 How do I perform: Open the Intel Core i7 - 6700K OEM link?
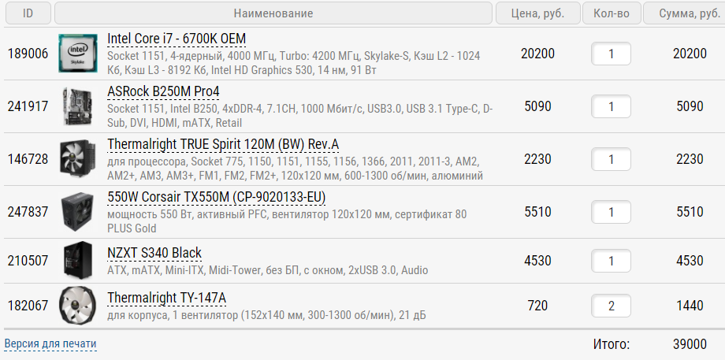(x=177, y=39)
